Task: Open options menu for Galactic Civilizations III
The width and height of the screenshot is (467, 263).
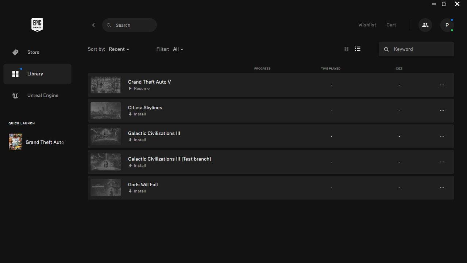Action: point(442,136)
